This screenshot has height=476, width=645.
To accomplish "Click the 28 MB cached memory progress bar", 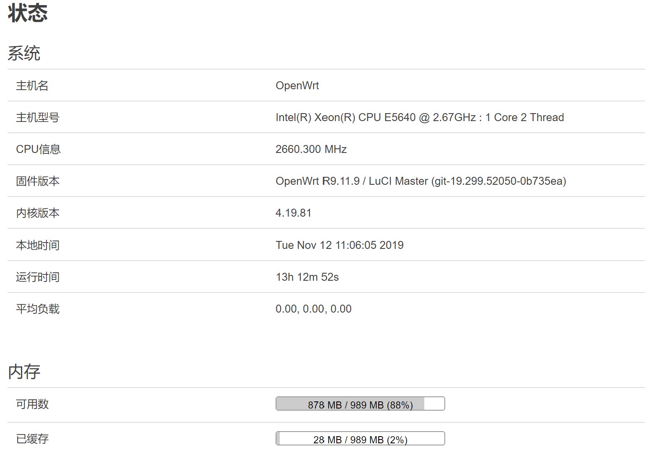I will point(359,439).
